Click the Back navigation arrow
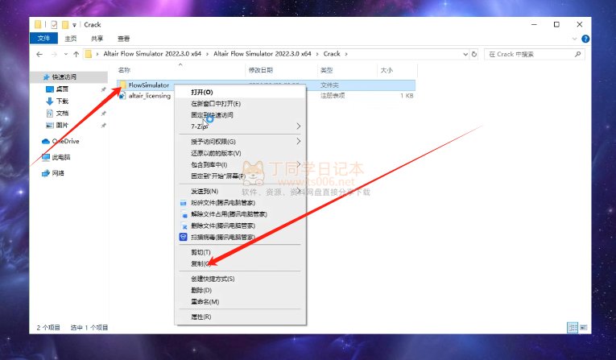 point(39,54)
